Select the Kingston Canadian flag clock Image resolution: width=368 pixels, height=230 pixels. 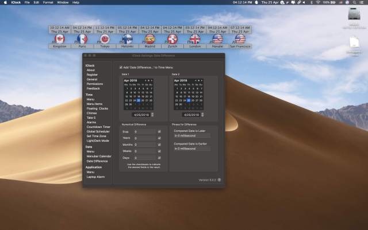pos(59,39)
